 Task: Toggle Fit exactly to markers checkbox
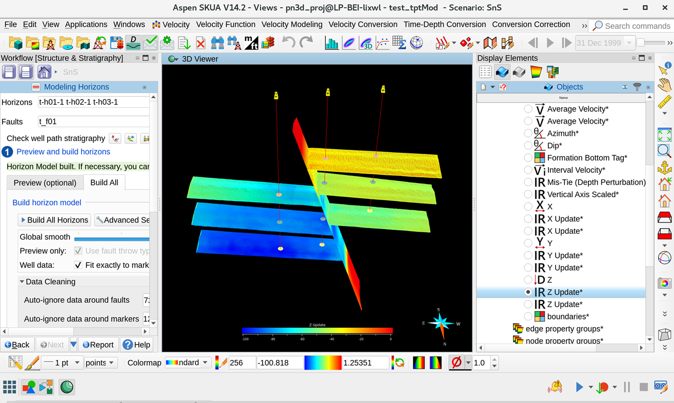coord(78,265)
